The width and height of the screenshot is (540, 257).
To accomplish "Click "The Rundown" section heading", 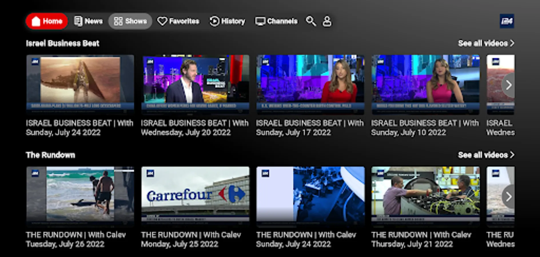I will coord(51,155).
